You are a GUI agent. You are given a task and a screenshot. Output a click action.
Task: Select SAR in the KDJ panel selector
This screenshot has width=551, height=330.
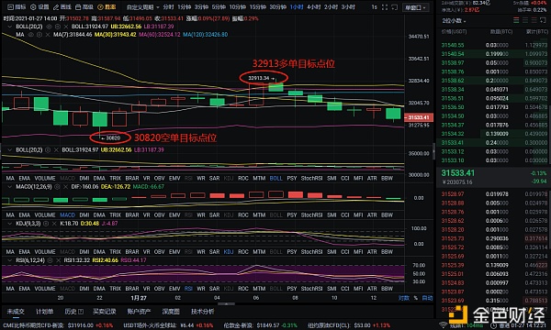pos(214,252)
